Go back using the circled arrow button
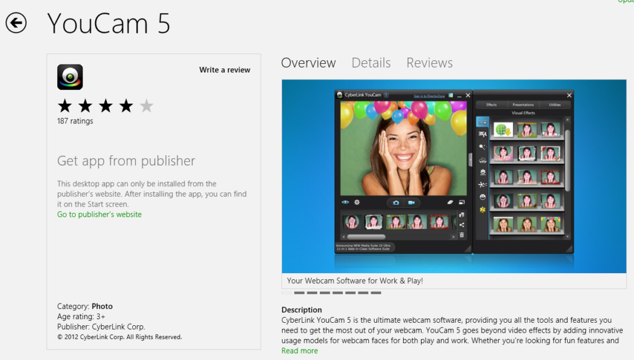The height and width of the screenshot is (360, 634). pos(16,22)
